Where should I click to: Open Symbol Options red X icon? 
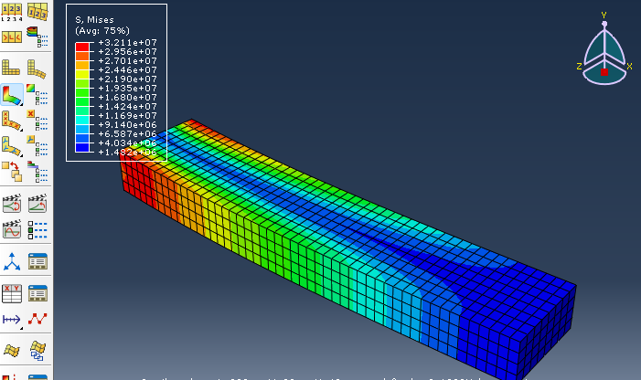(37, 120)
